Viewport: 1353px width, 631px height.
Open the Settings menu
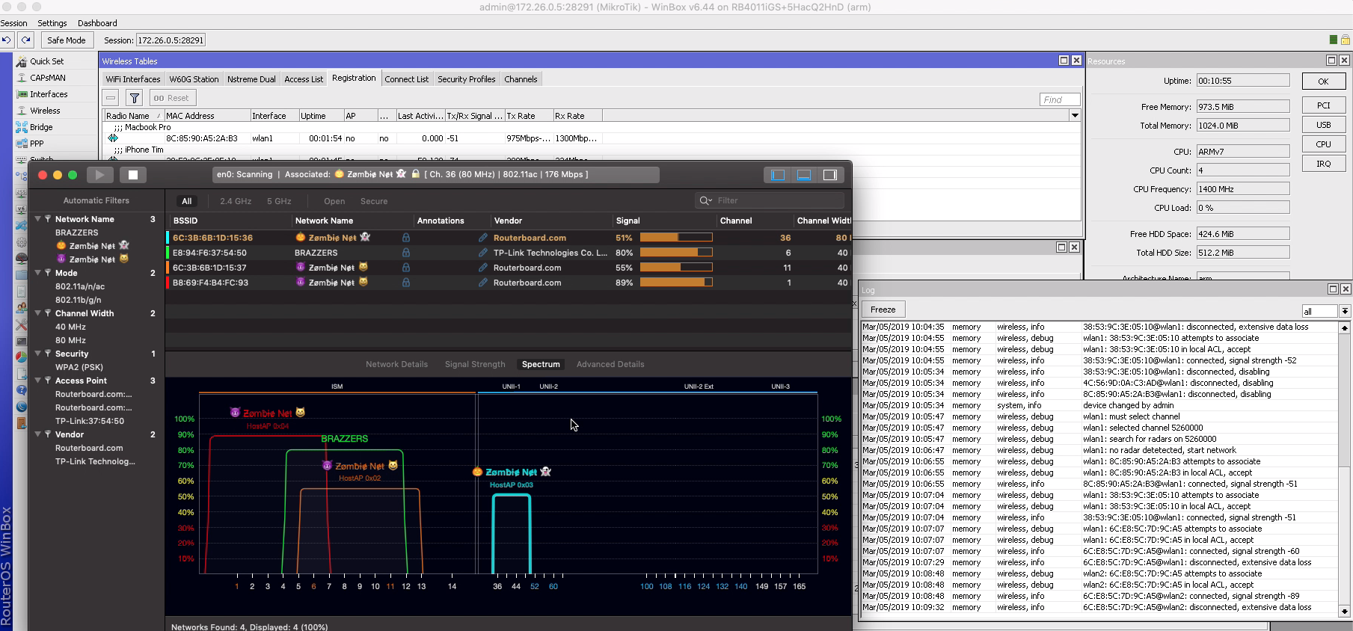[x=52, y=23]
